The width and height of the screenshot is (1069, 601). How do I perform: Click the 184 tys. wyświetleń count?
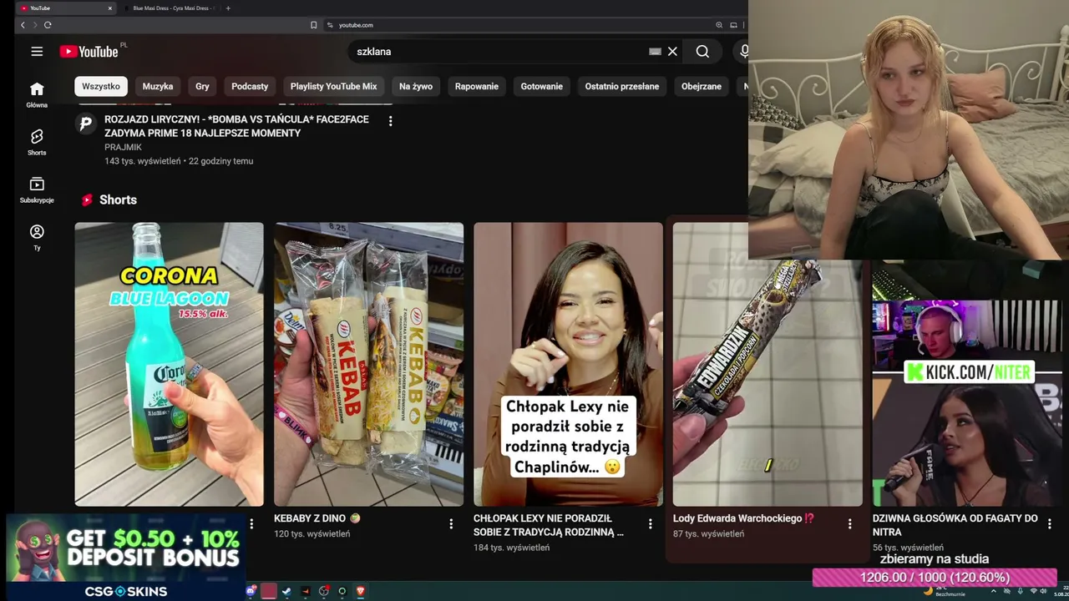tap(511, 548)
